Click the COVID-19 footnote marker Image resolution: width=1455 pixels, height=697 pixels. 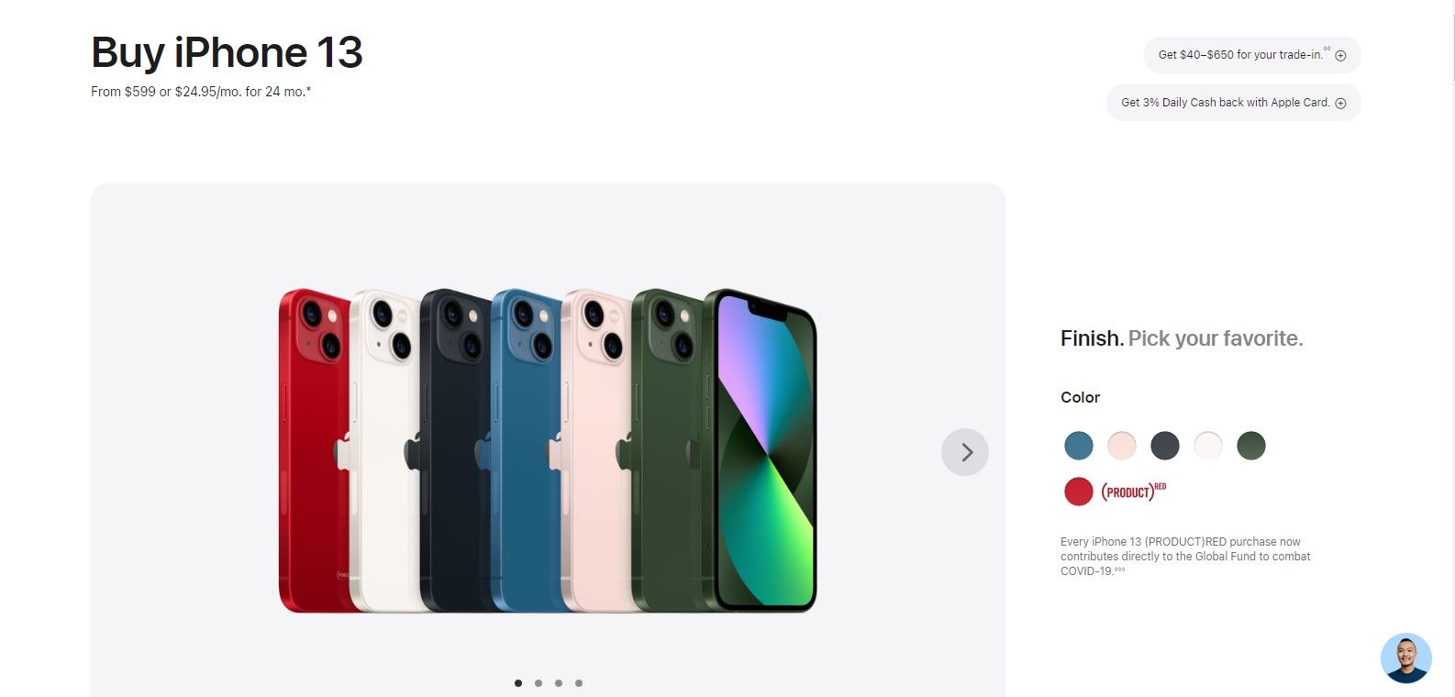1120,570
